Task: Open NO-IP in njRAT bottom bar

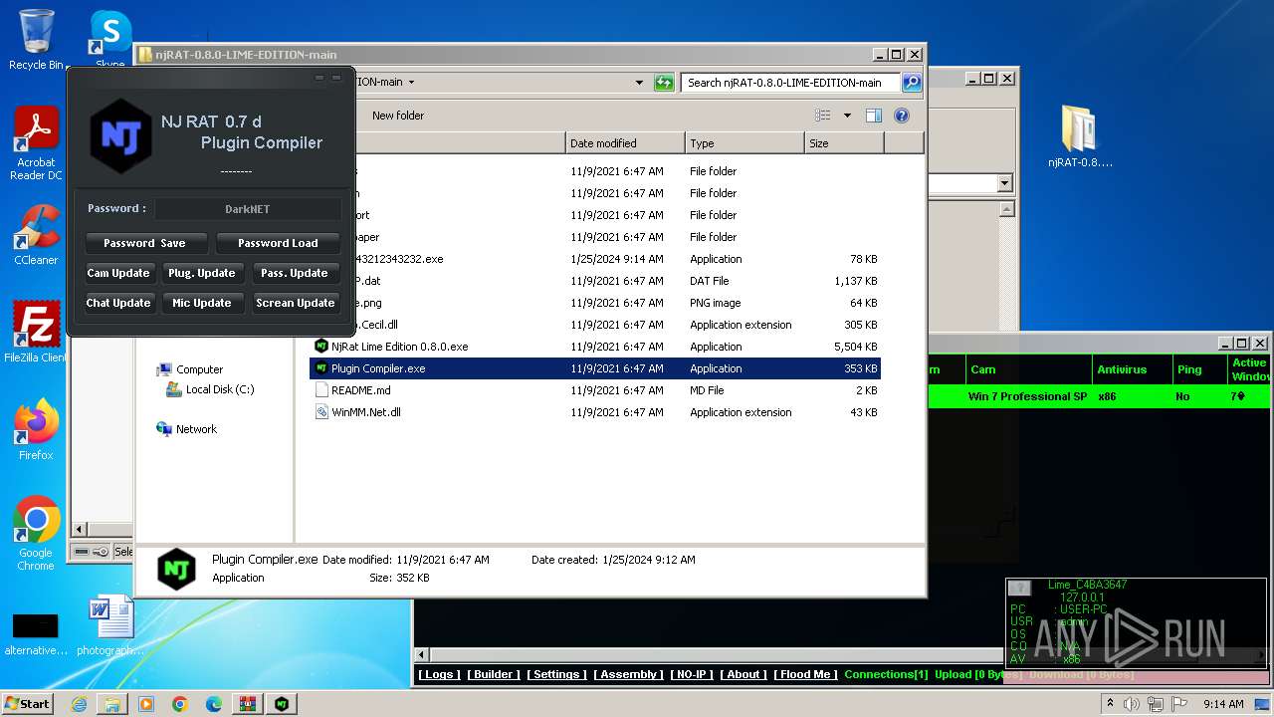Action: (x=692, y=674)
